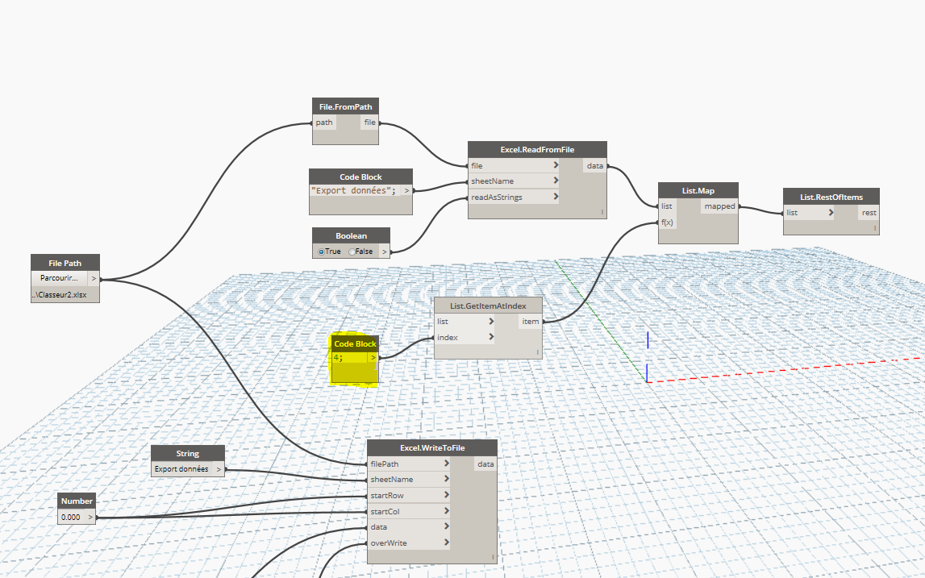Select the File.FromPath node header
Viewport: 925px width, 578px height.
(345, 107)
